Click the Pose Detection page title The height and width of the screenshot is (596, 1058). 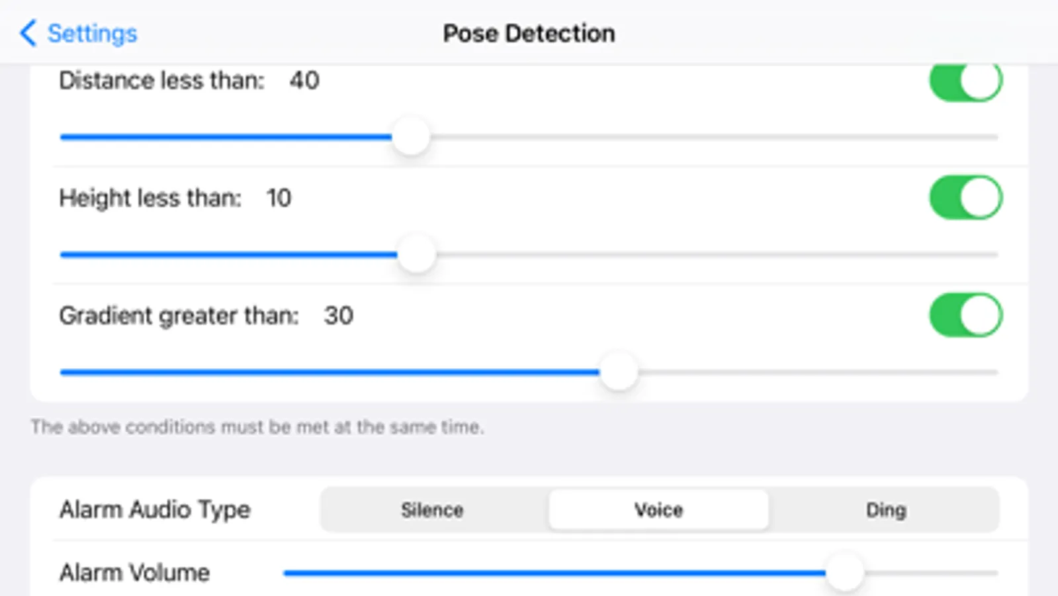[529, 33]
